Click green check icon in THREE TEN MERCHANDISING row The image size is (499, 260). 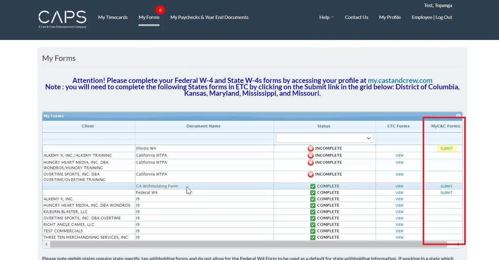tap(313, 237)
